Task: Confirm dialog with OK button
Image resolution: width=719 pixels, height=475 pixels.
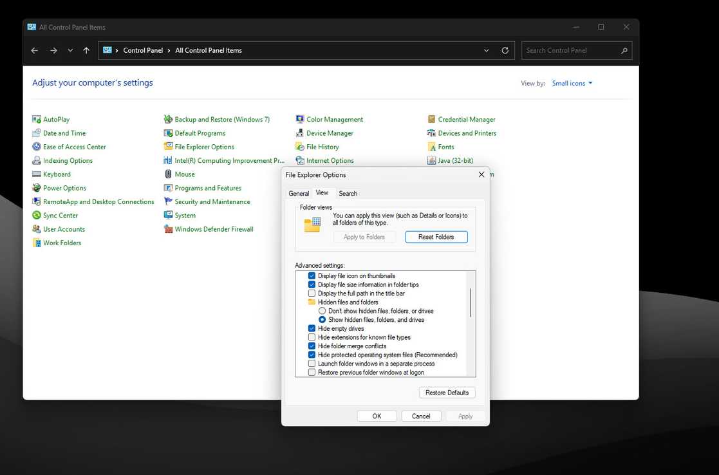Action: 377,416
